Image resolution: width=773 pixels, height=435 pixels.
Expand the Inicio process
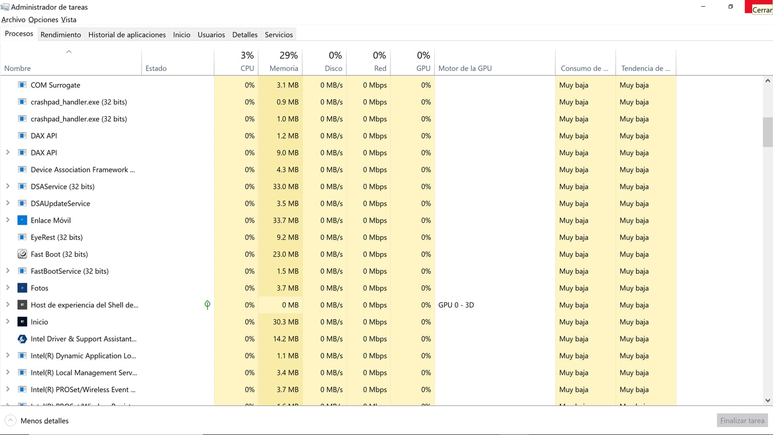click(8, 321)
